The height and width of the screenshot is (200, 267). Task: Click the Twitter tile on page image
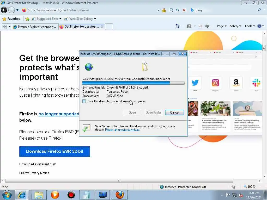click(x=195, y=83)
